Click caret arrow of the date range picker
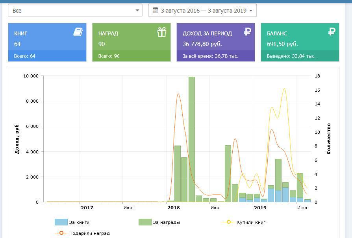This screenshot has width=352, height=238. pyautogui.click(x=251, y=11)
